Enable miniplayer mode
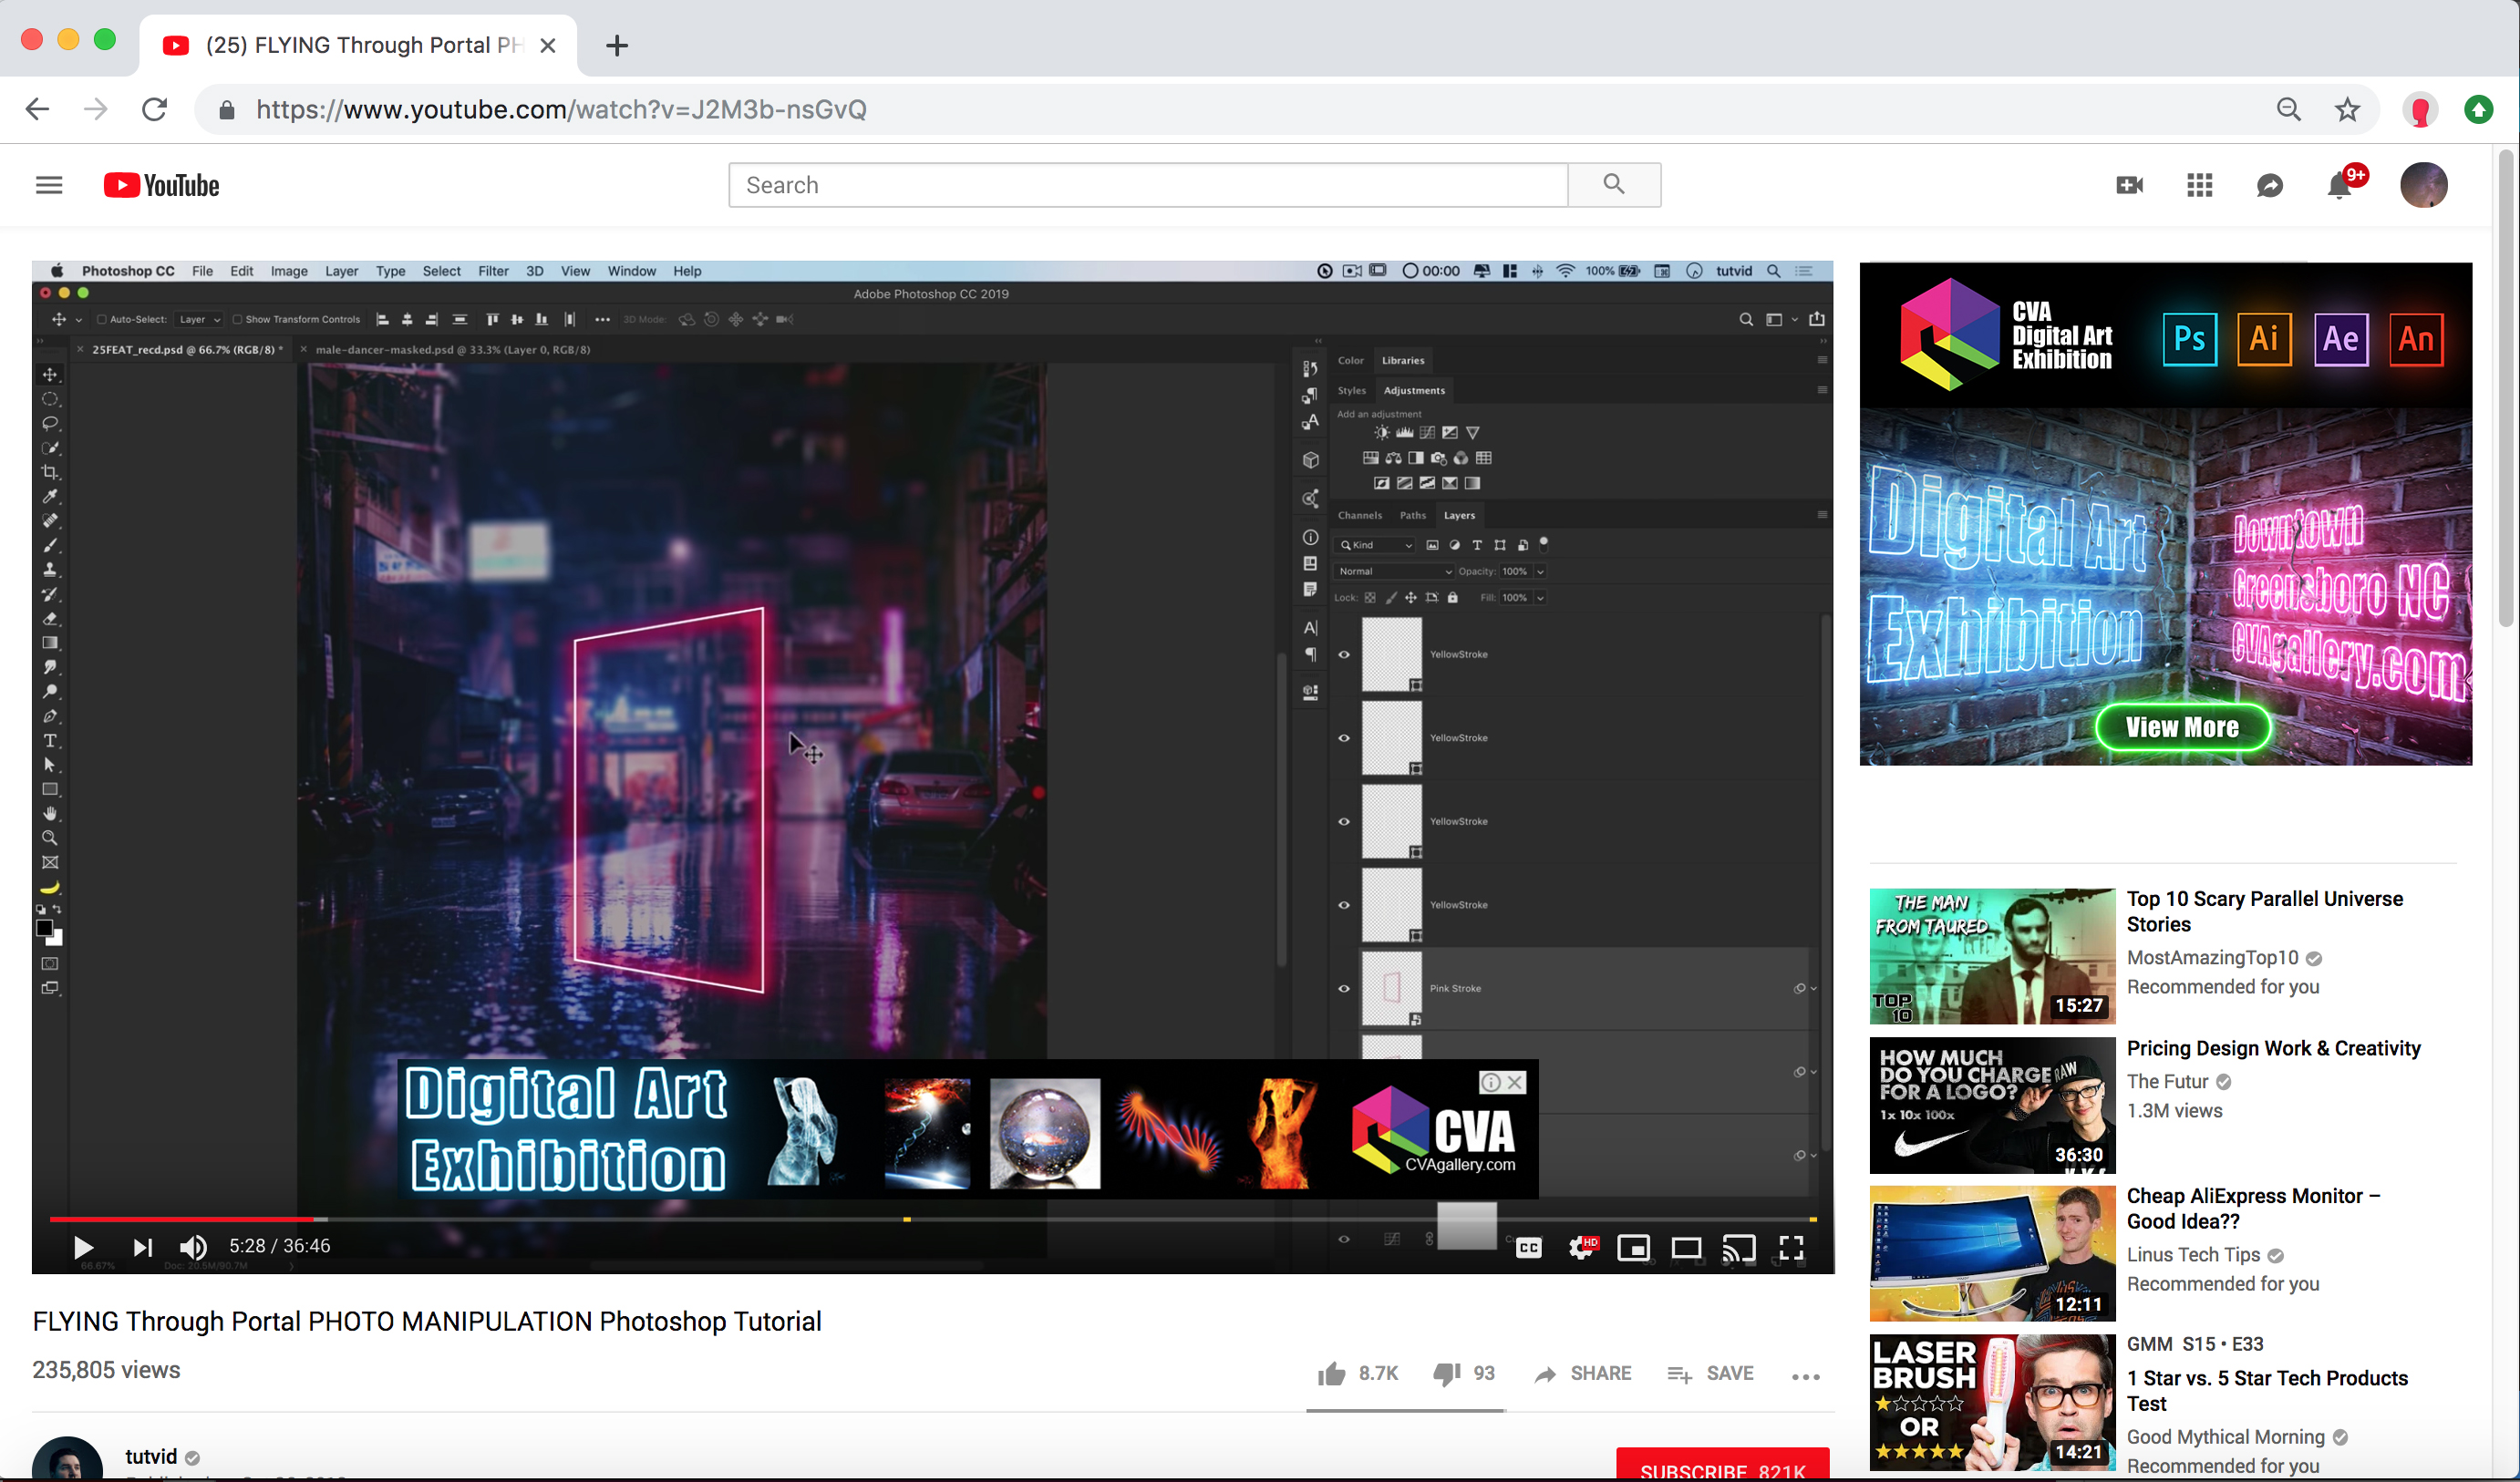Screen dimensions: 2520x1482 (1634, 1247)
